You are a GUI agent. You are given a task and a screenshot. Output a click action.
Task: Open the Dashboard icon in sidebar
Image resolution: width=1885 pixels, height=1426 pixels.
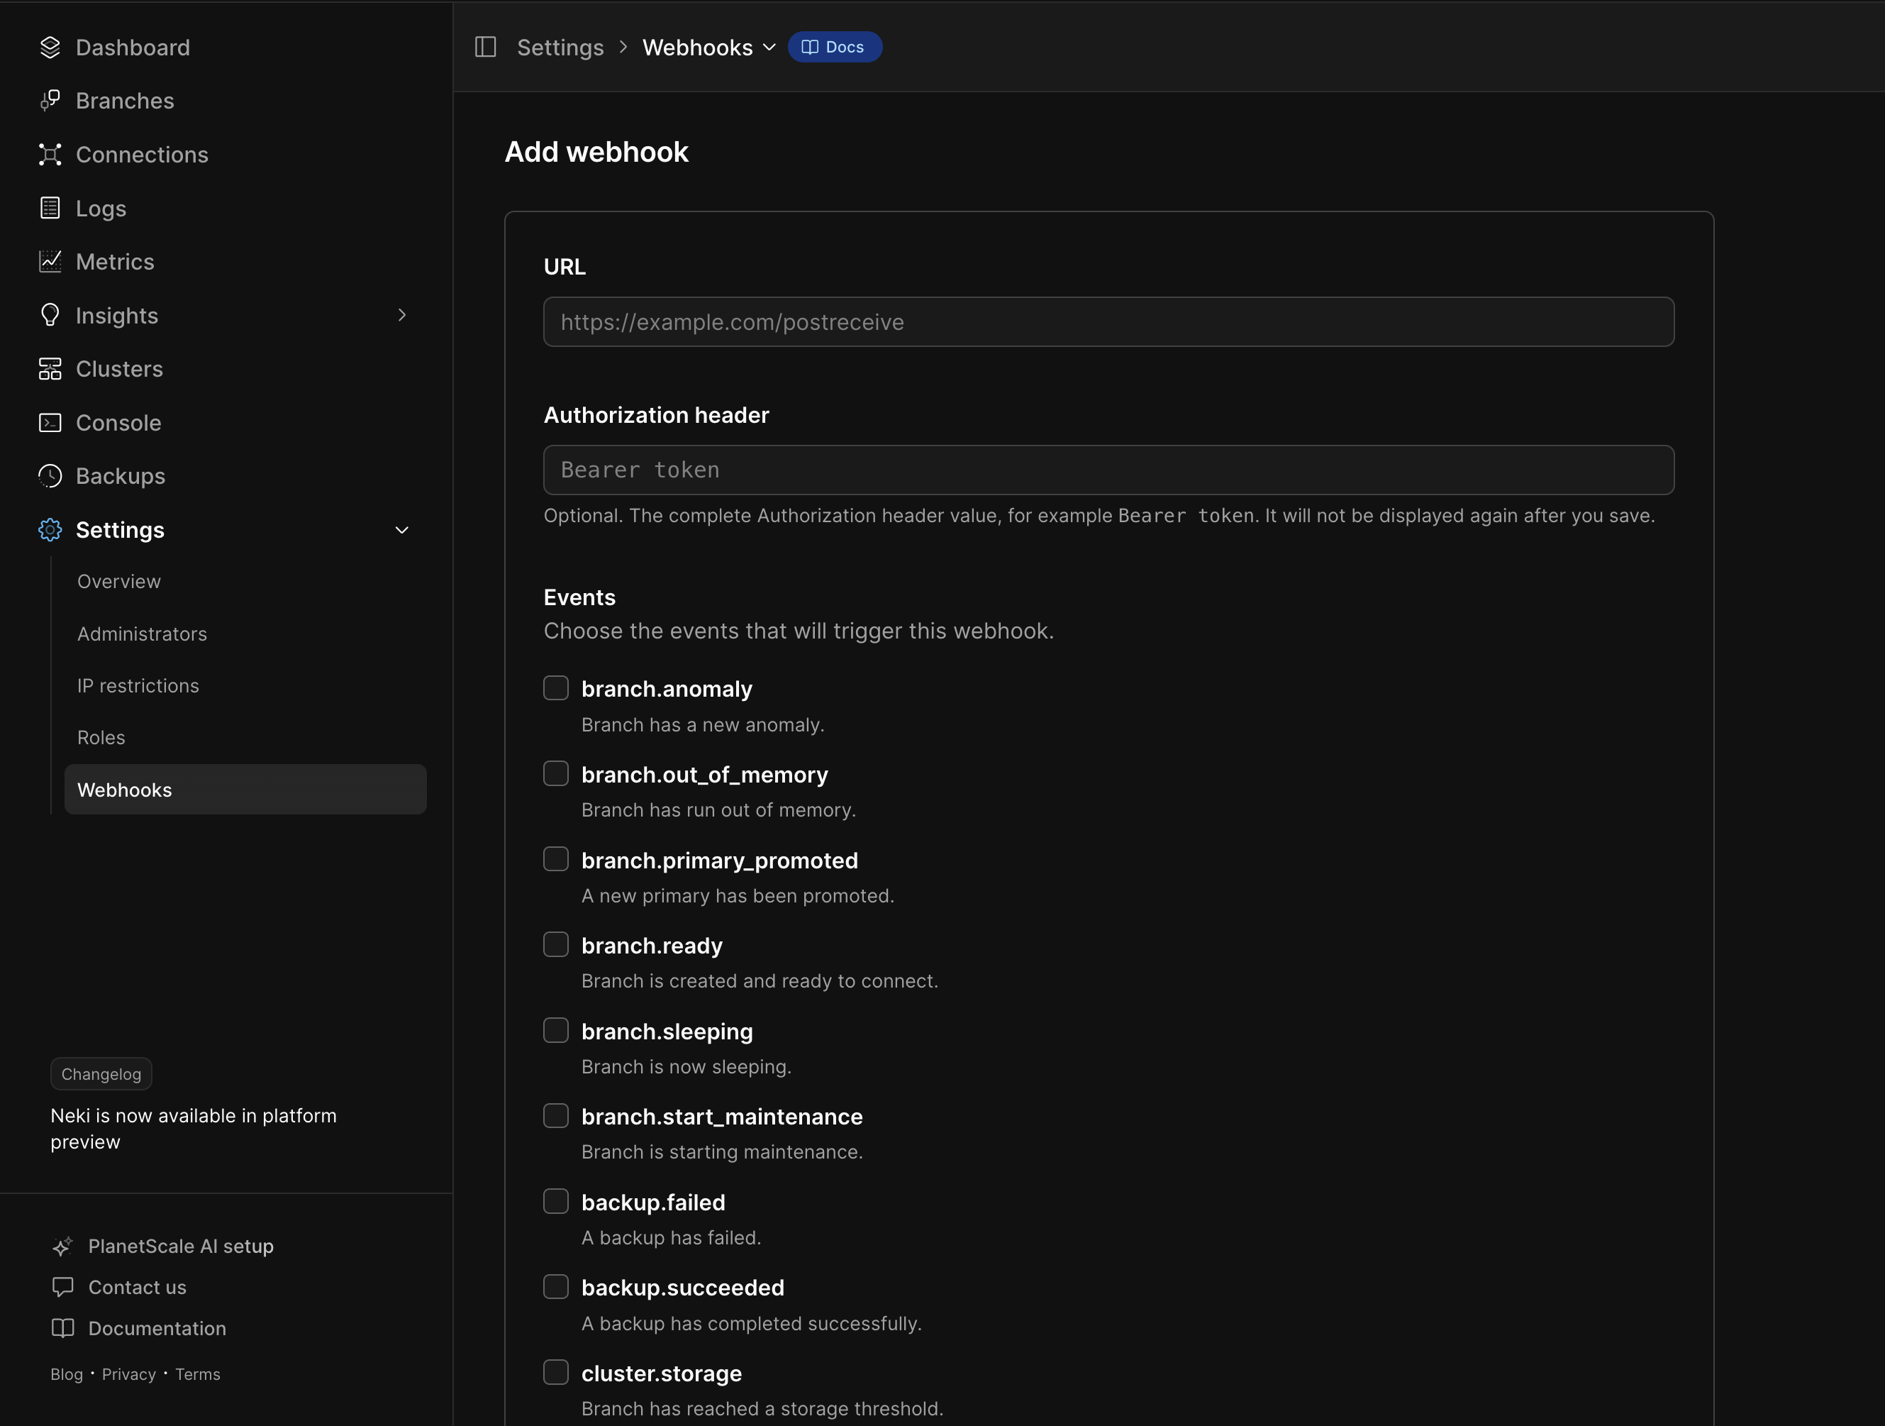click(50, 48)
